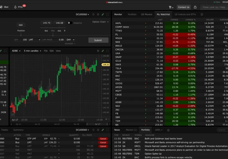Open the ADBE symbol dropdown in chart

click(x=16, y=51)
